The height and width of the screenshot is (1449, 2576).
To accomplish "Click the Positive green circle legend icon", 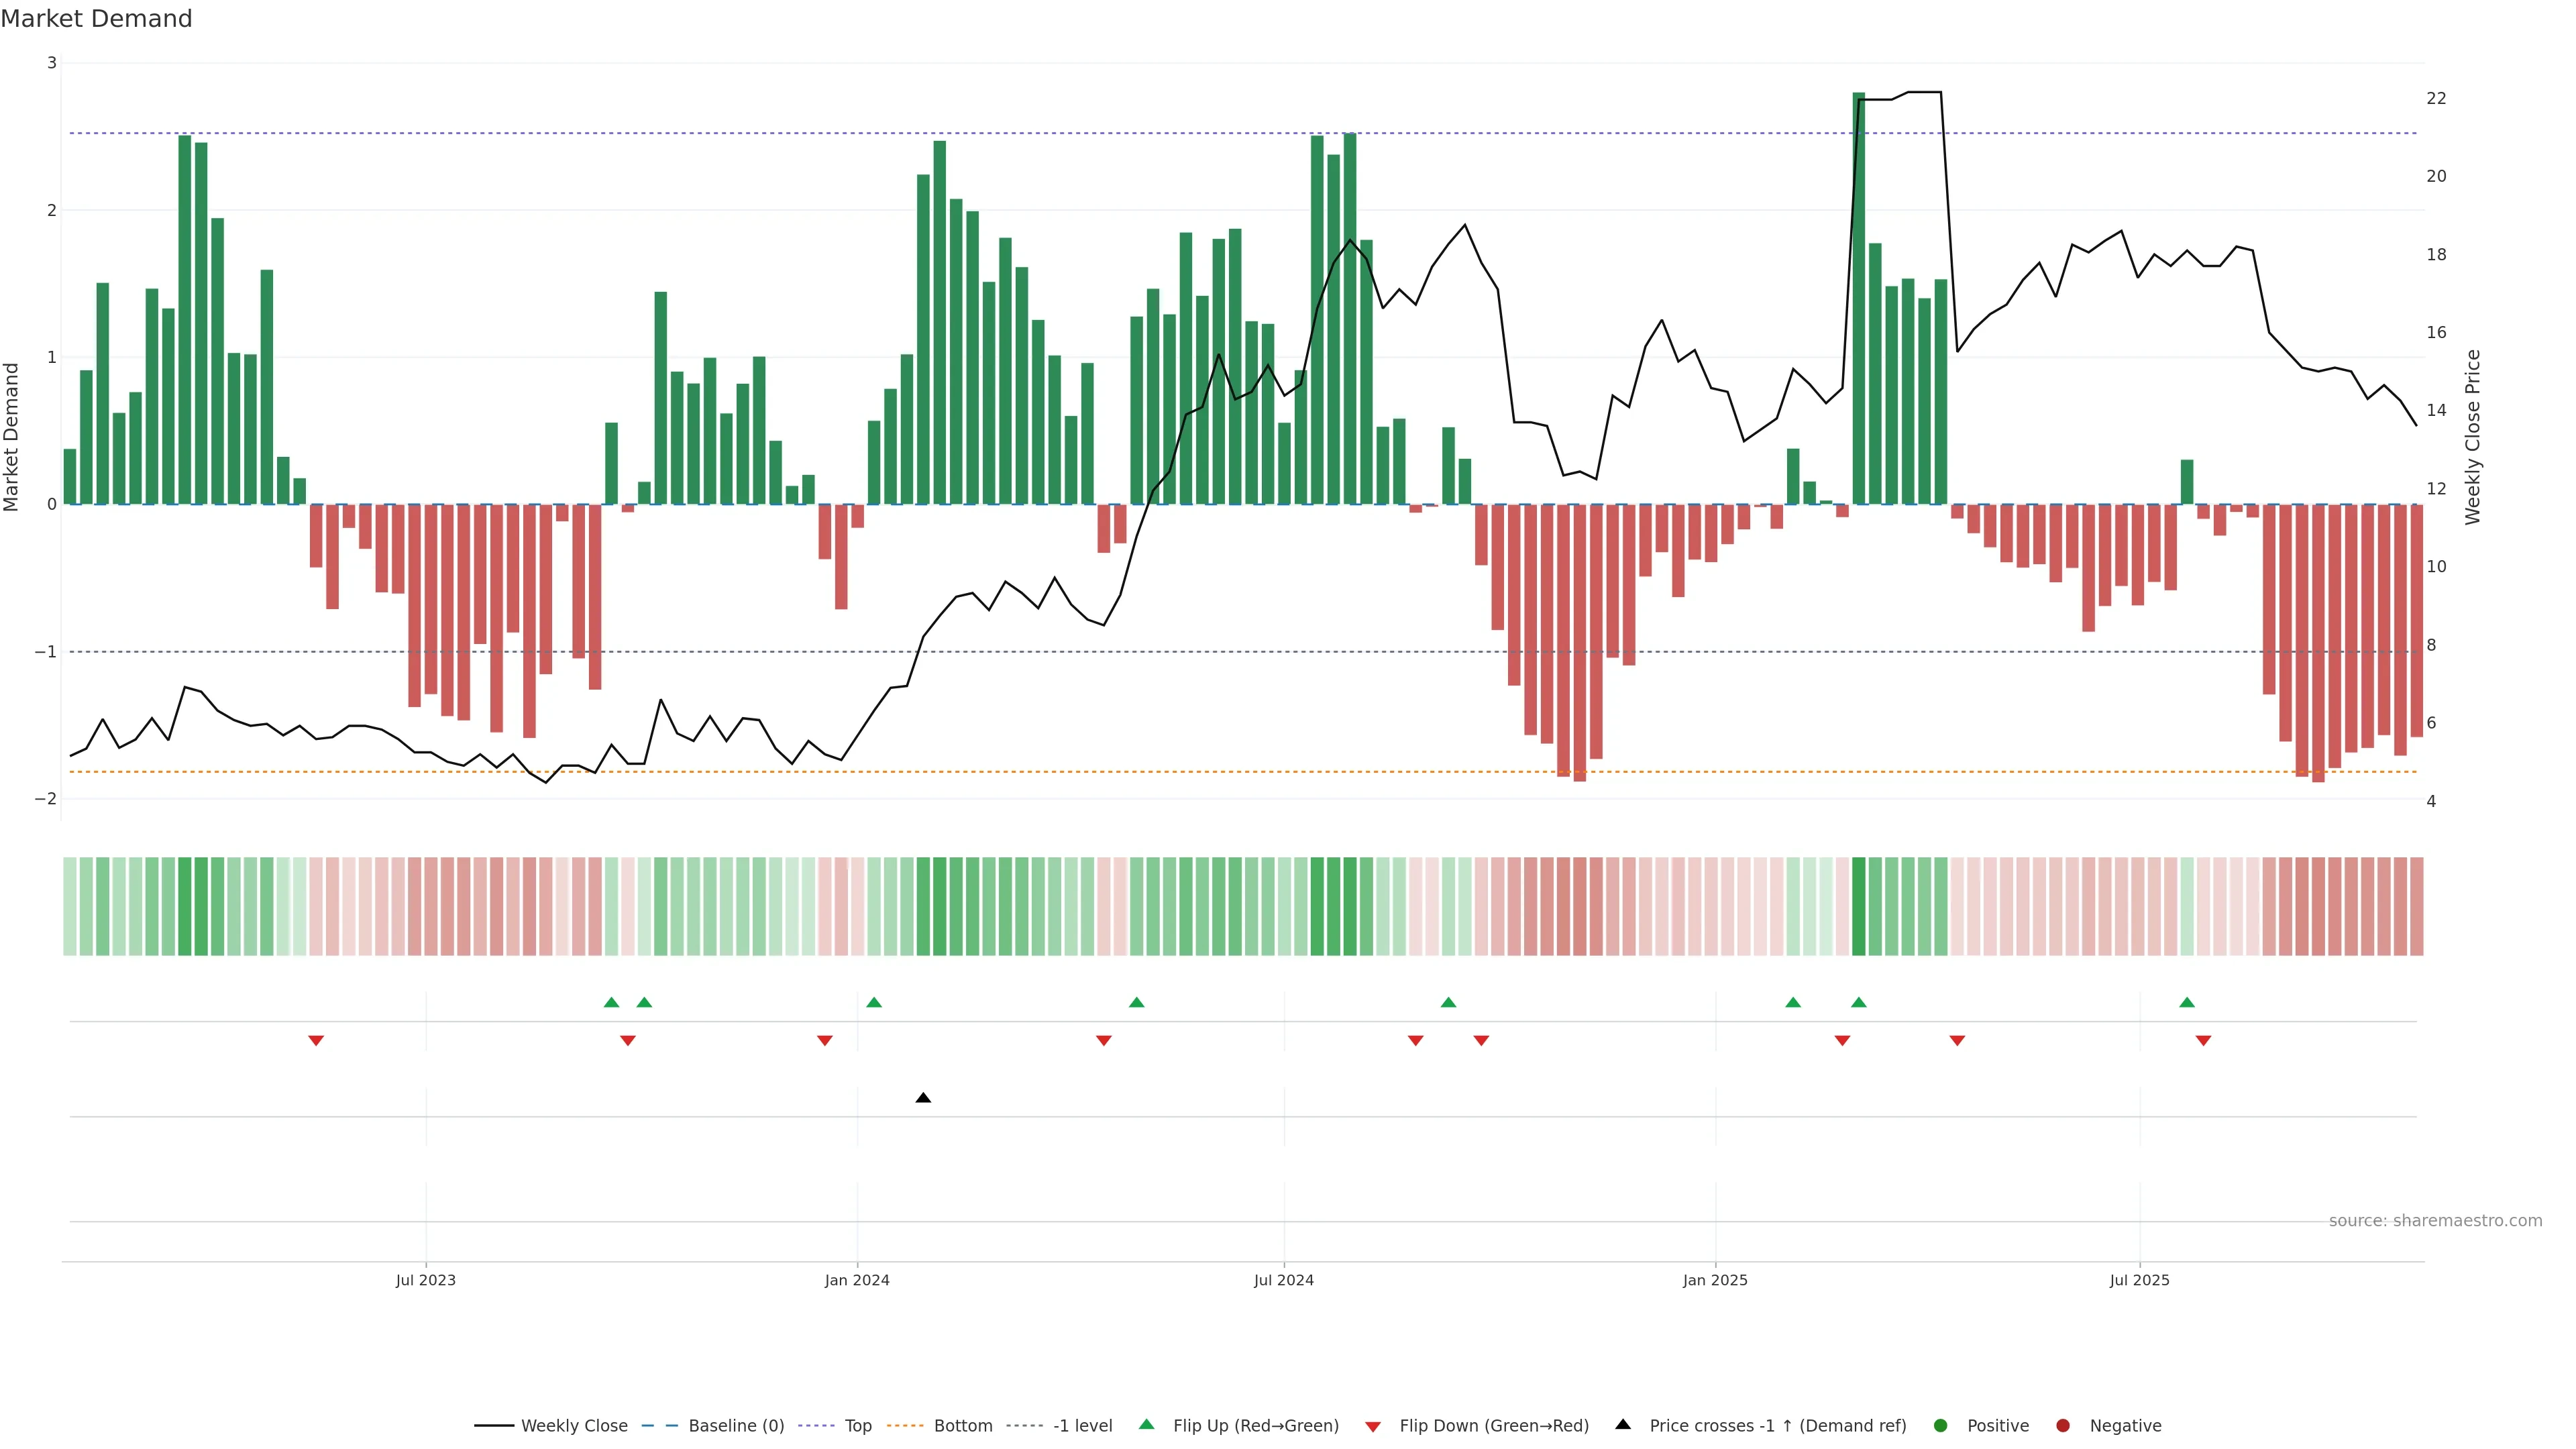I will click(1941, 1425).
